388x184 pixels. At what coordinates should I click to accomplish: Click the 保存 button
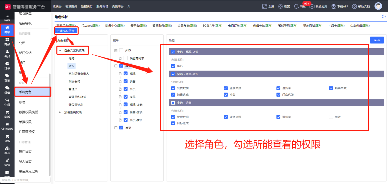tap(377, 40)
